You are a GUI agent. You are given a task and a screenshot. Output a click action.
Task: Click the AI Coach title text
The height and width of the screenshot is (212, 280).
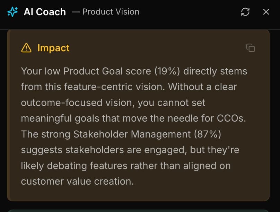[44, 12]
